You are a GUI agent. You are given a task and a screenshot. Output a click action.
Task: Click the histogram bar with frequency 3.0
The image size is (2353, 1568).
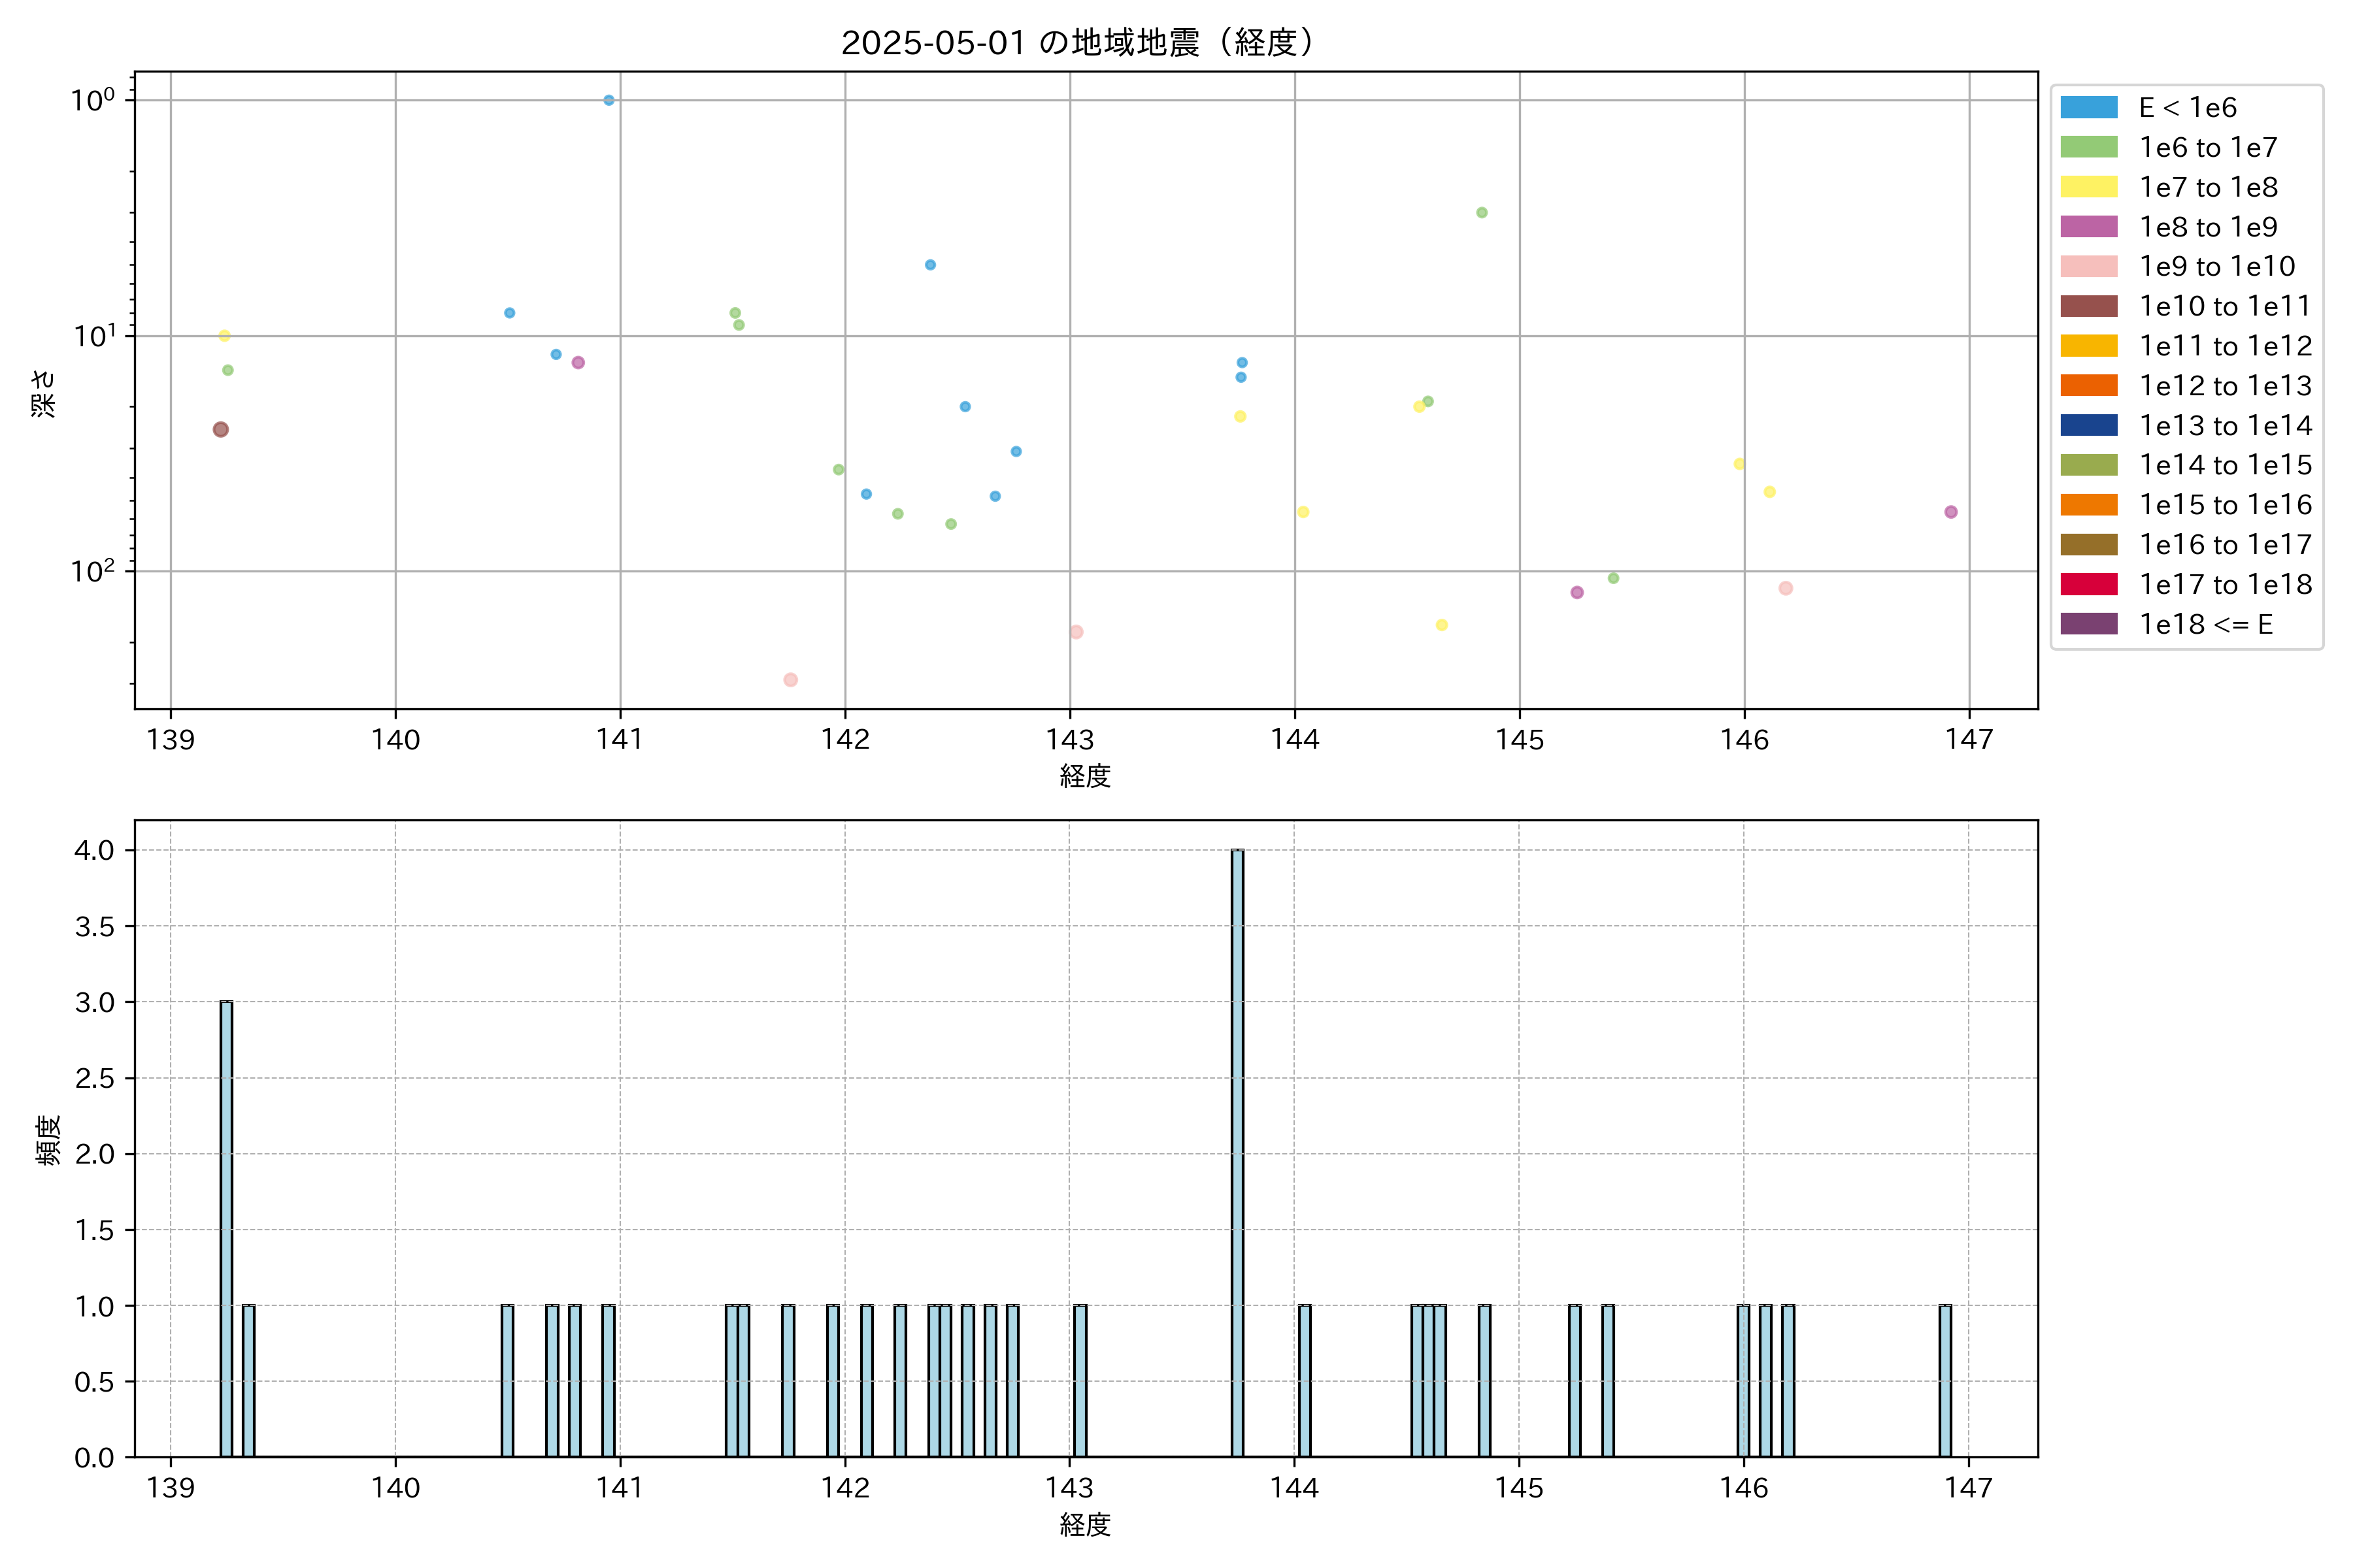coord(226,1230)
